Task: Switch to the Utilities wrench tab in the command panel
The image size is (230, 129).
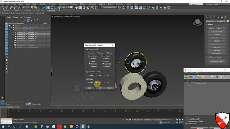Action: [x=226, y=18]
